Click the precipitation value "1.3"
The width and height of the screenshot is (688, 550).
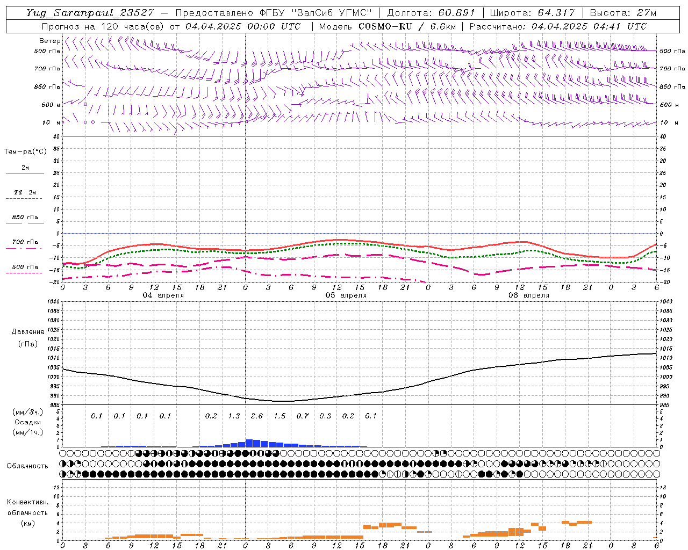click(x=234, y=416)
